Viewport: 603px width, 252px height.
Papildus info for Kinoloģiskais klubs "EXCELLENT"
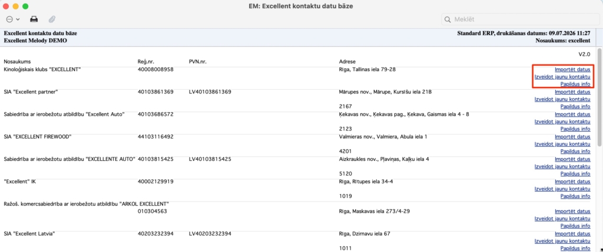575,84
